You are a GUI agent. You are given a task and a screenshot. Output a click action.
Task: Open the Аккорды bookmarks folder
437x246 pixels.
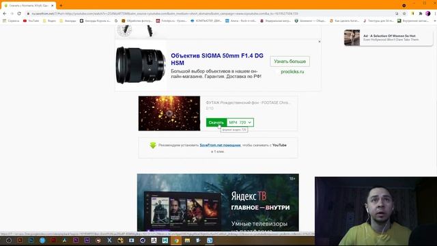point(68,20)
